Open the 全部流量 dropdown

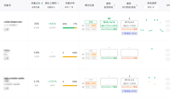click(x=36, y=7)
